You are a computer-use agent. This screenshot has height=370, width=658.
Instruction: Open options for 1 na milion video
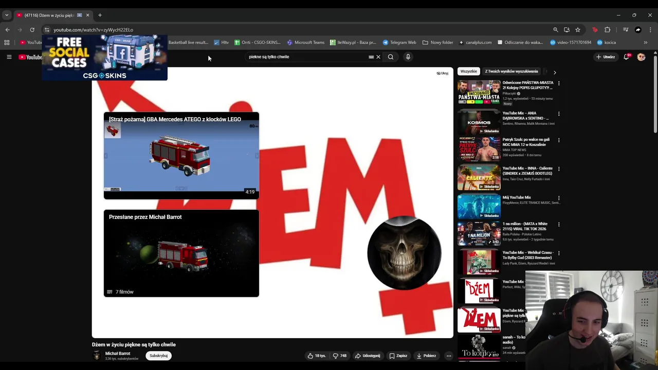[x=559, y=225]
